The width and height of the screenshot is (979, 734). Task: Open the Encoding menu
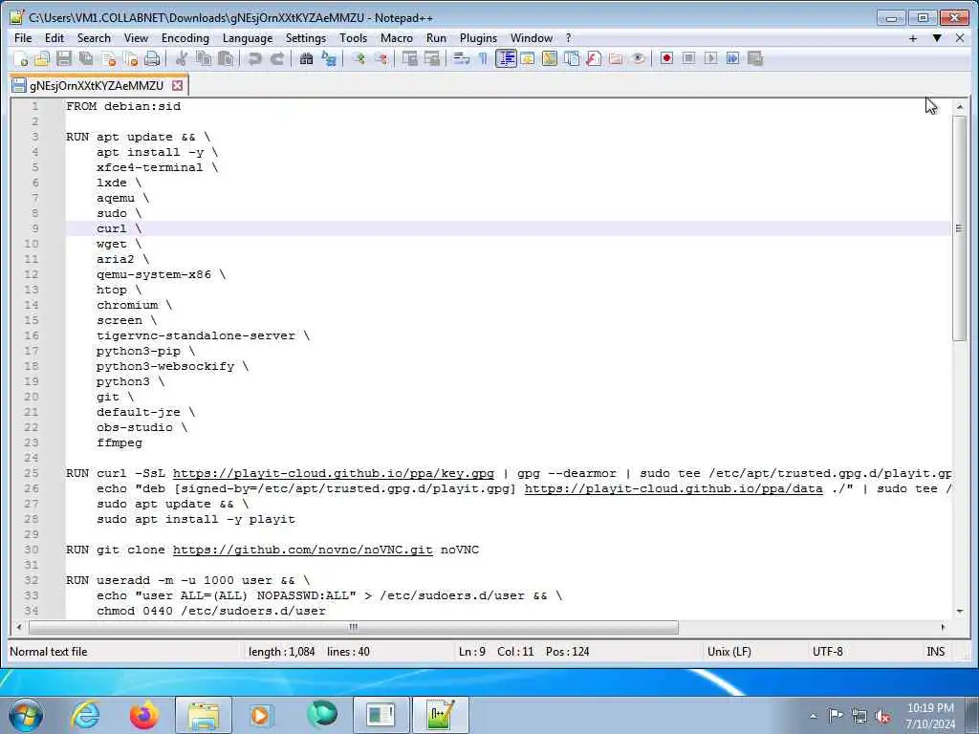click(x=185, y=38)
